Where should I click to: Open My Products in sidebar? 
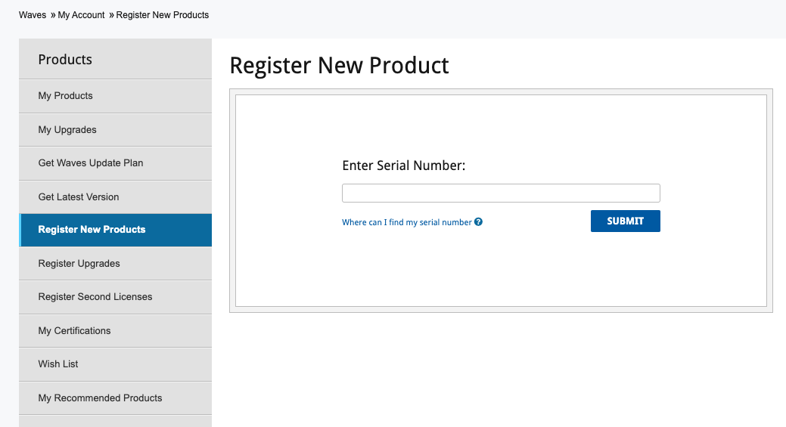click(x=115, y=96)
